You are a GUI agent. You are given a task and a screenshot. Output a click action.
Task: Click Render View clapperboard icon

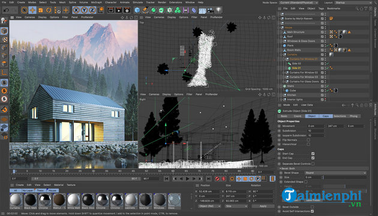coord(110,10)
